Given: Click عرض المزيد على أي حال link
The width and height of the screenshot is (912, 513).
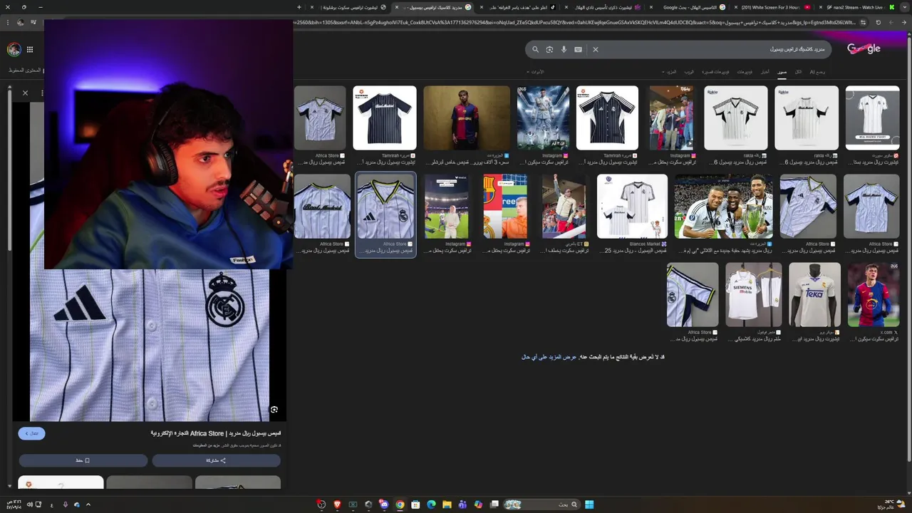Looking at the screenshot, I should tap(549, 357).
